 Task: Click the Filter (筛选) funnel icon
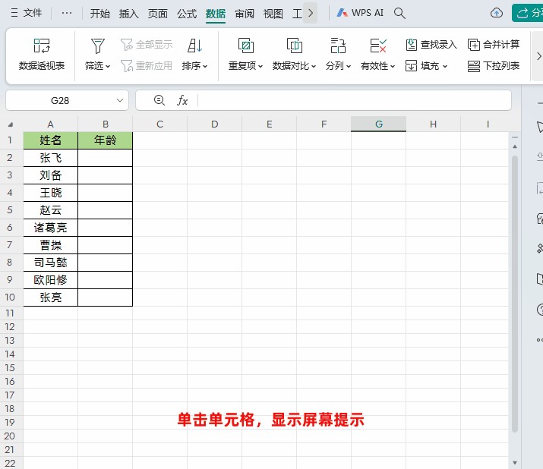[97, 46]
